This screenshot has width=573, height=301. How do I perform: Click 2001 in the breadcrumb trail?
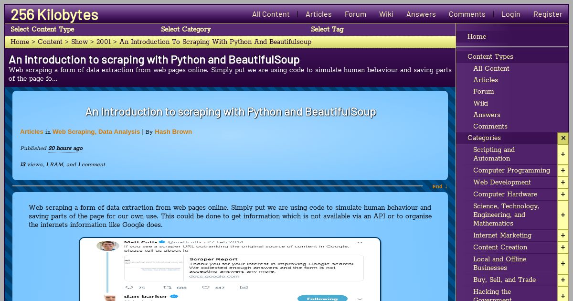tap(104, 42)
